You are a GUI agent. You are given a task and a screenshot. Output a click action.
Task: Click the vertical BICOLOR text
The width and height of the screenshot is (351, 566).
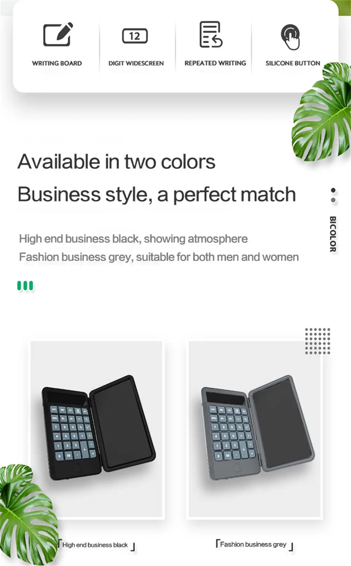point(333,234)
